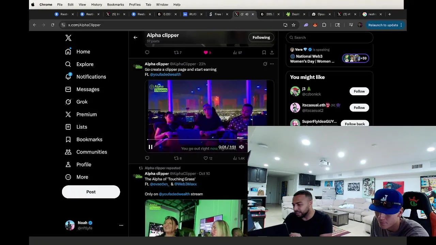Join National Web3 Women's Day space

[329, 56]
